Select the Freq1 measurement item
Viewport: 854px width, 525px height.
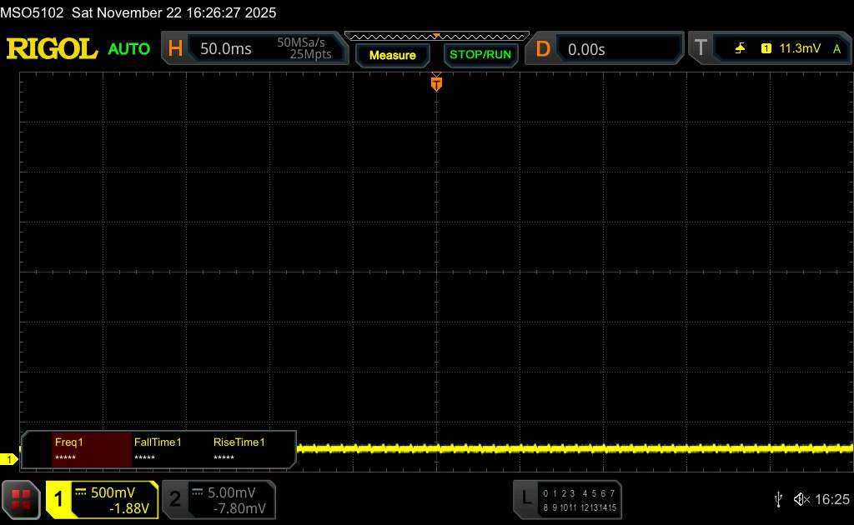91,449
